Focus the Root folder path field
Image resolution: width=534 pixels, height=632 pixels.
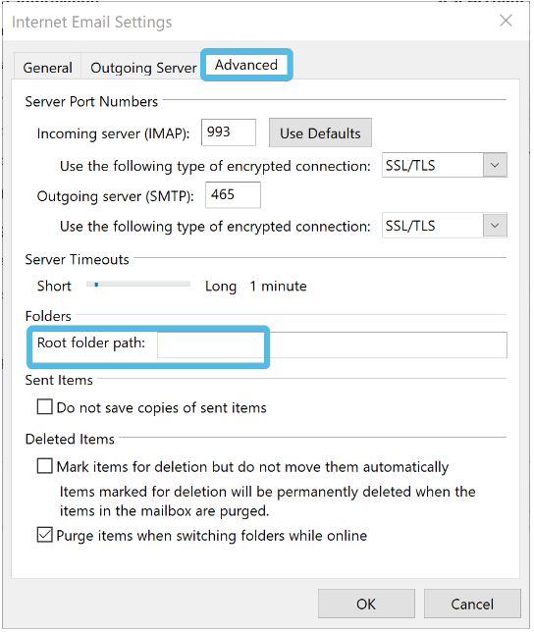pos(332,345)
